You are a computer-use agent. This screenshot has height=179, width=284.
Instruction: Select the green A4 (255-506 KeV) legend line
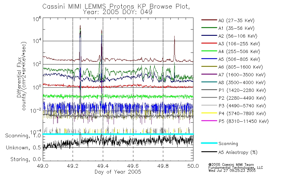pyautogui.click(x=209, y=51)
